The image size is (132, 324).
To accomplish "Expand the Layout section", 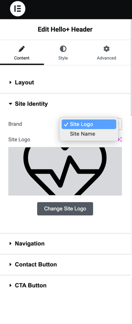I will tap(65, 83).
